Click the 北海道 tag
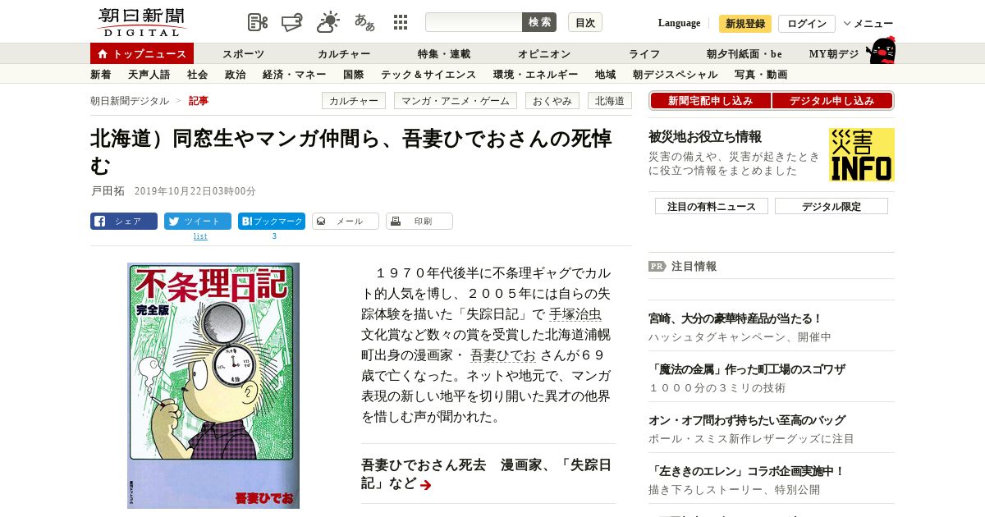The image size is (985, 517). [609, 101]
